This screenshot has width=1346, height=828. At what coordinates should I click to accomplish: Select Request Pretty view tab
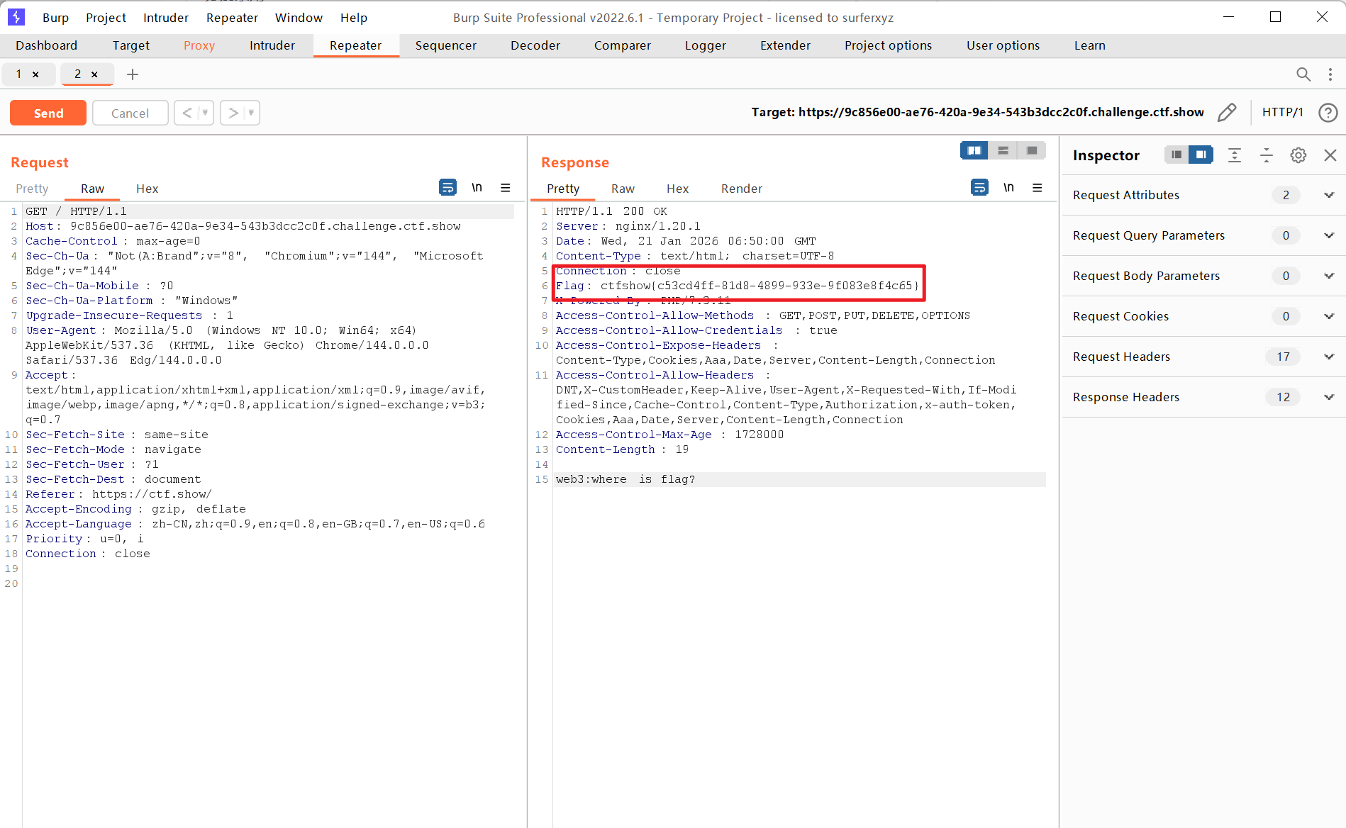coord(32,189)
